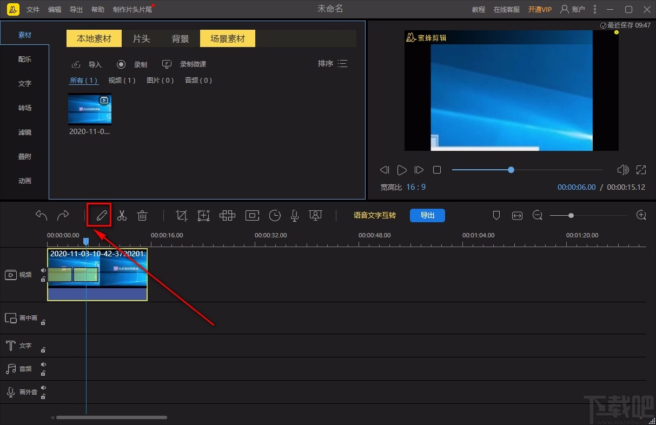656x425 pixels.
Task: Undo the last action
Action: [41, 215]
